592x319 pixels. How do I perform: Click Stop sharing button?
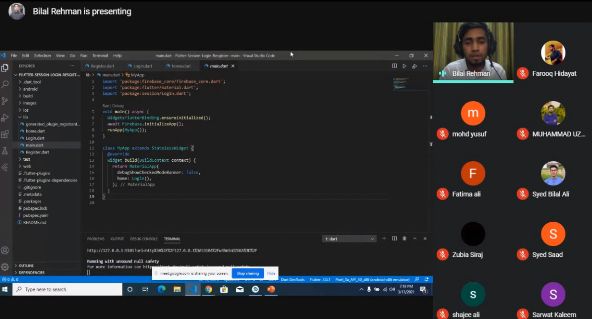(x=248, y=273)
